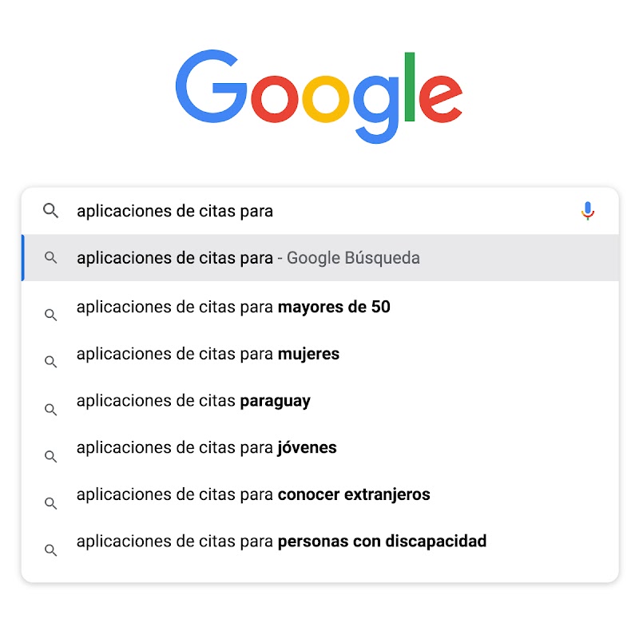Select the "jóvenes" suggestion
The height and width of the screenshot is (639, 639).
206,448
